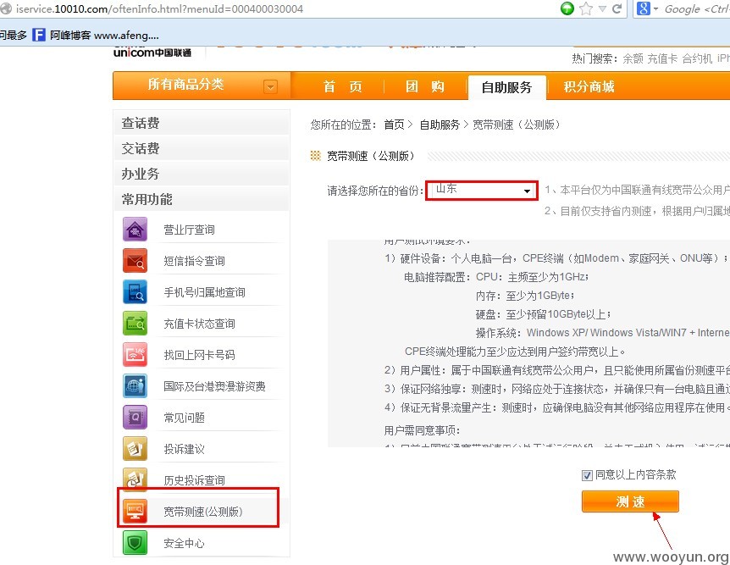730x565 pixels.
Task: Open 常见问题 sidebar link
Action: pyautogui.click(x=184, y=418)
